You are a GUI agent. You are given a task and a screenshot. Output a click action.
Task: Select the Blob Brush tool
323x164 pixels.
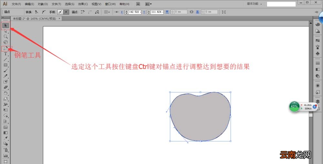pyautogui.click(x=5, y=82)
